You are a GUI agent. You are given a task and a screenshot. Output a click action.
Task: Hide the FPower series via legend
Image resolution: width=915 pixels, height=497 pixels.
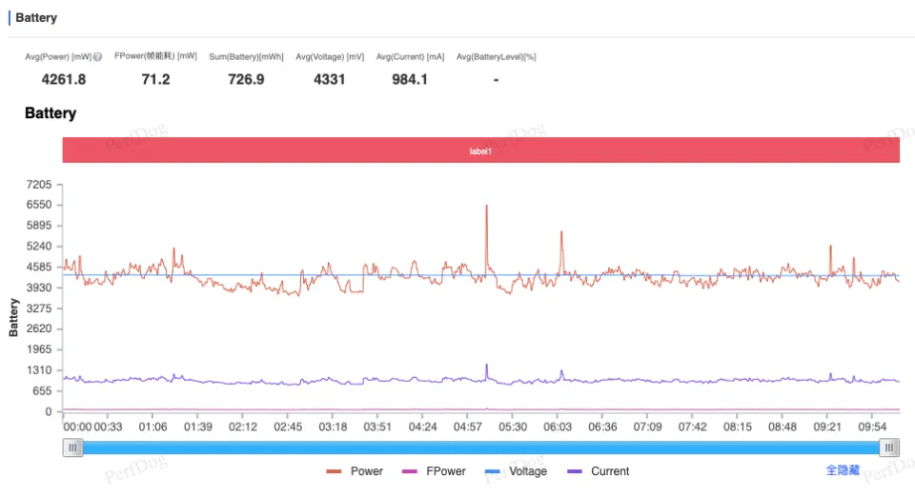[435, 471]
